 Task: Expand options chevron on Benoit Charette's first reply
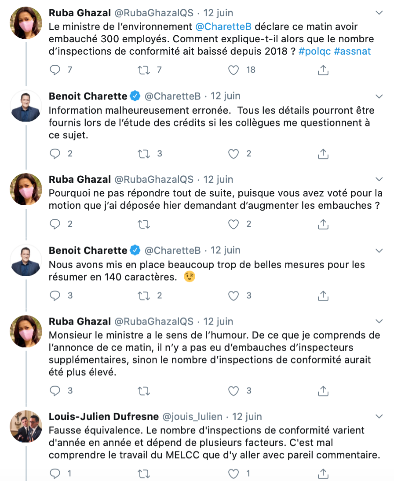click(x=379, y=96)
